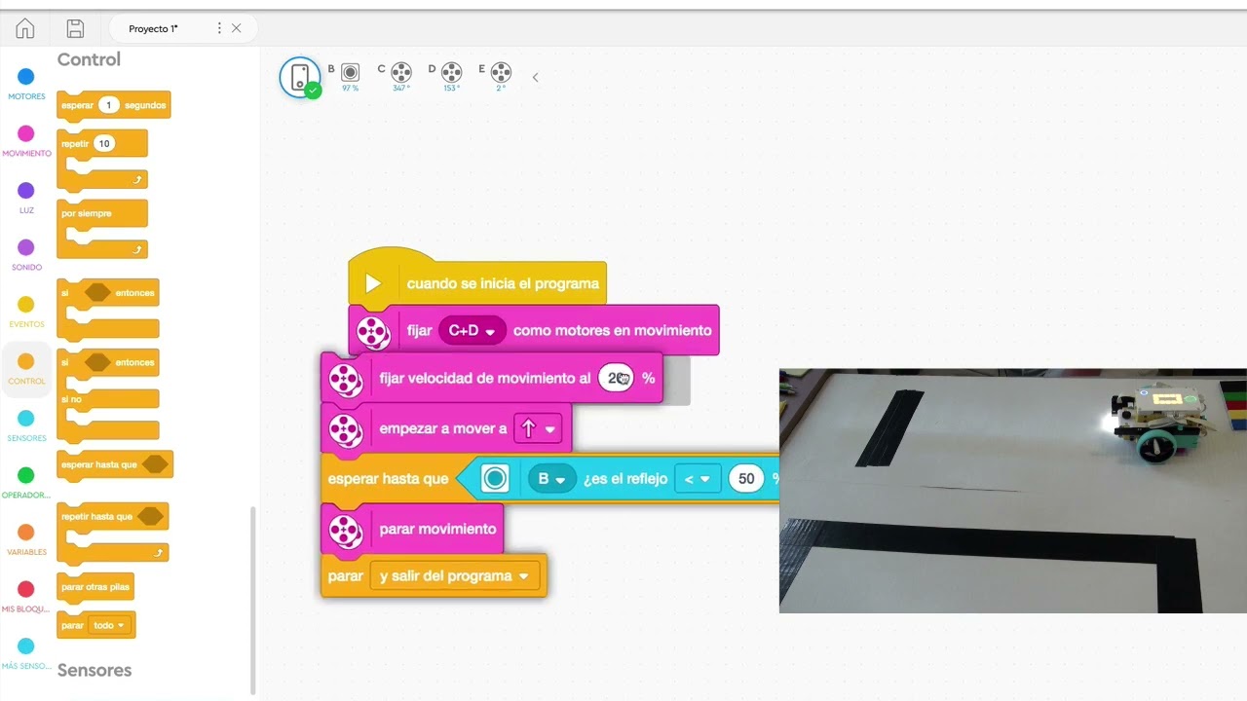
Task: Pick the 'si entonces si no' palette block
Action: coord(108,394)
